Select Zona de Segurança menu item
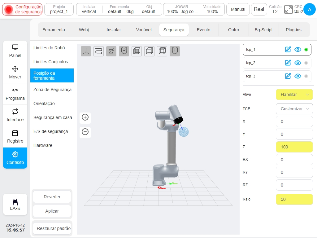 [x=52, y=90]
